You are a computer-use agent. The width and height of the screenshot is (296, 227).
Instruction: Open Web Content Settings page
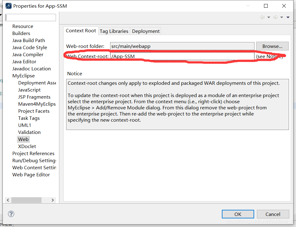34,167
